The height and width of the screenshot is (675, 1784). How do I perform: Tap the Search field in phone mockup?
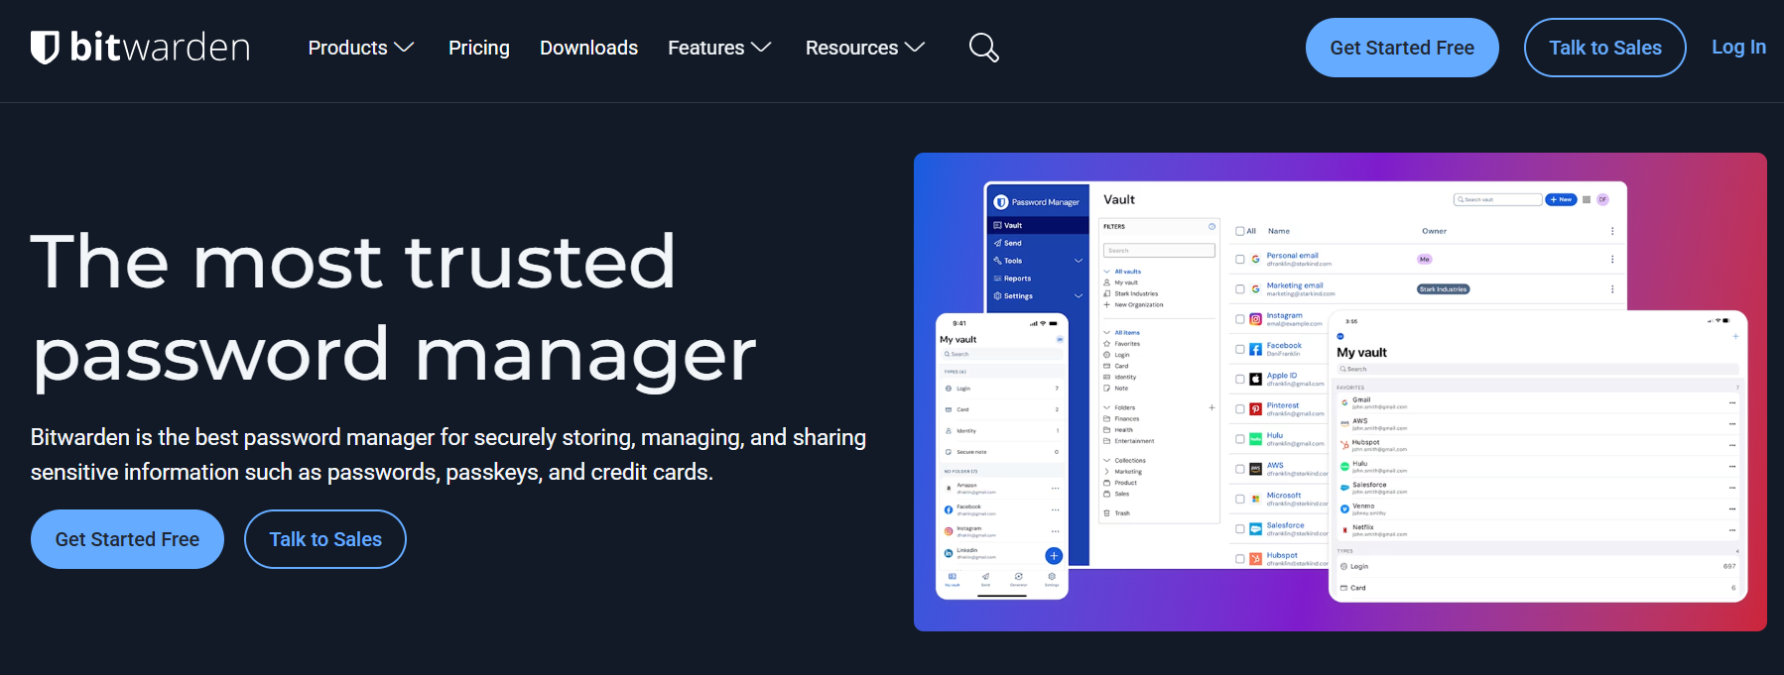pos(1002,354)
